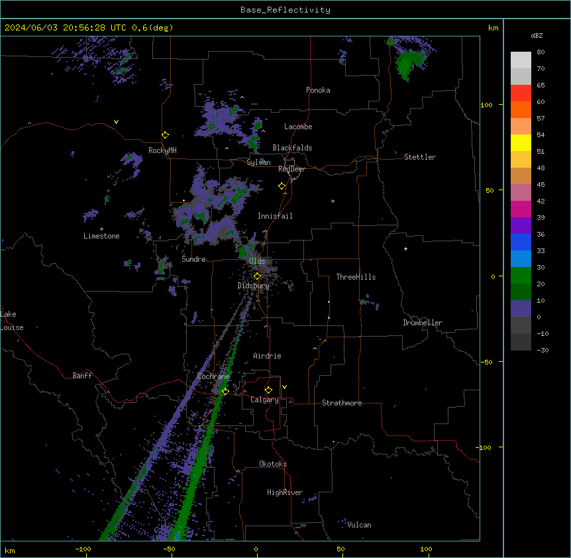Click the Stettler city label
571x558 pixels.
click(x=420, y=157)
